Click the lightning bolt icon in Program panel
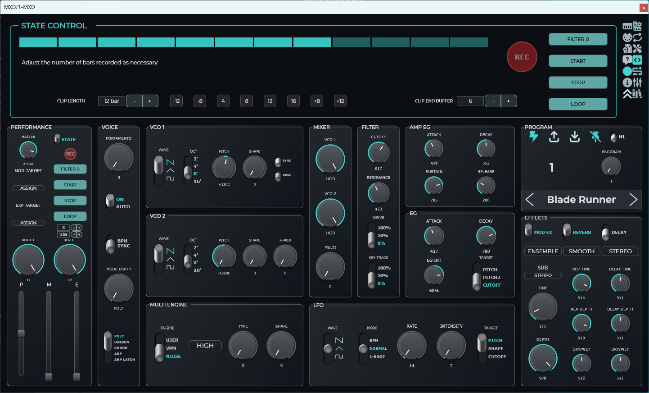The width and height of the screenshot is (649, 393). (534, 136)
